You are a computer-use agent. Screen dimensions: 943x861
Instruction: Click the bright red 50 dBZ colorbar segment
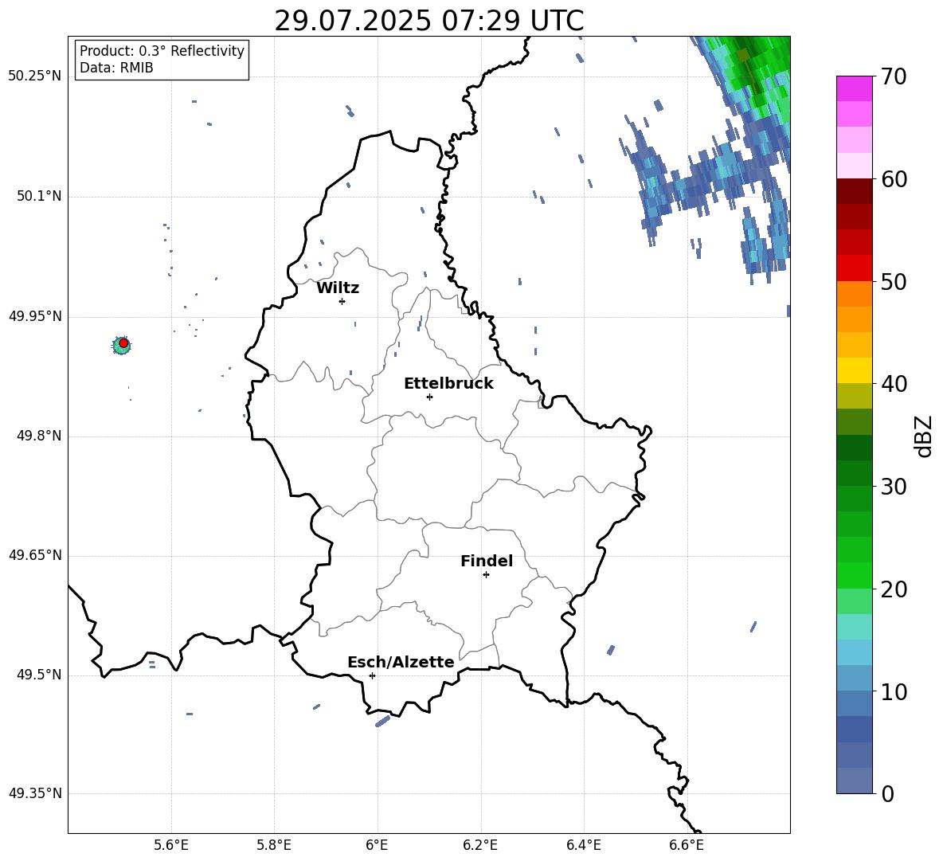coord(854,268)
